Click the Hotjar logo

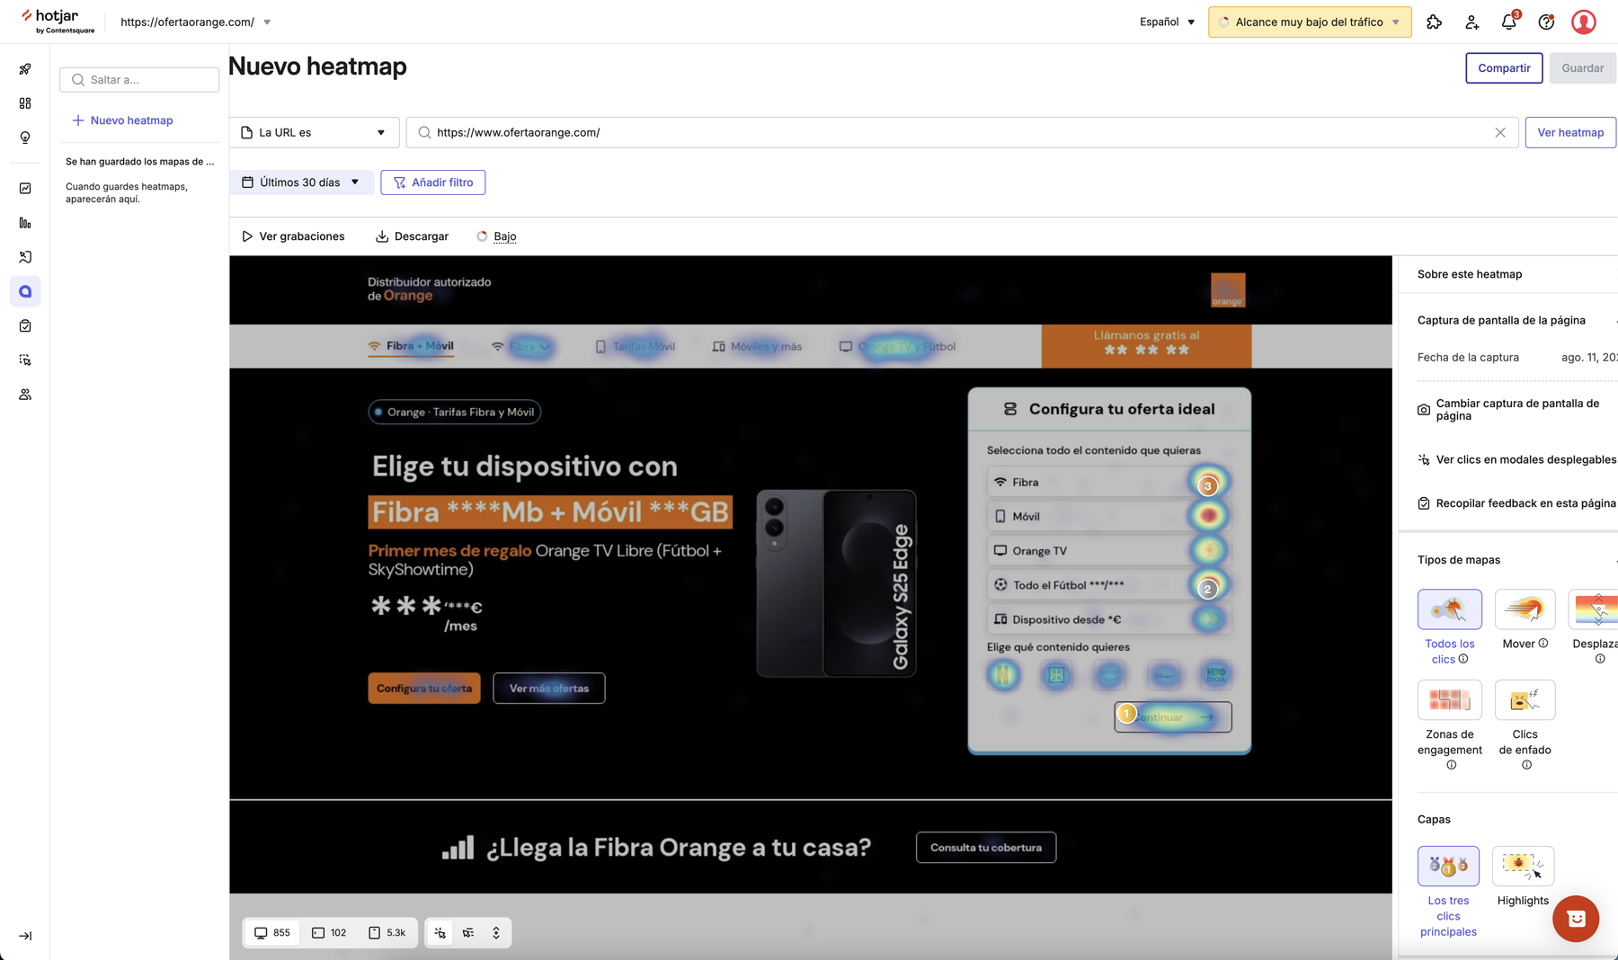(x=58, y=22)
